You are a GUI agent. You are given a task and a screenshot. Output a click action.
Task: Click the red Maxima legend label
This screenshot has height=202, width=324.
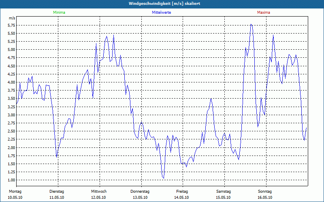264,13
